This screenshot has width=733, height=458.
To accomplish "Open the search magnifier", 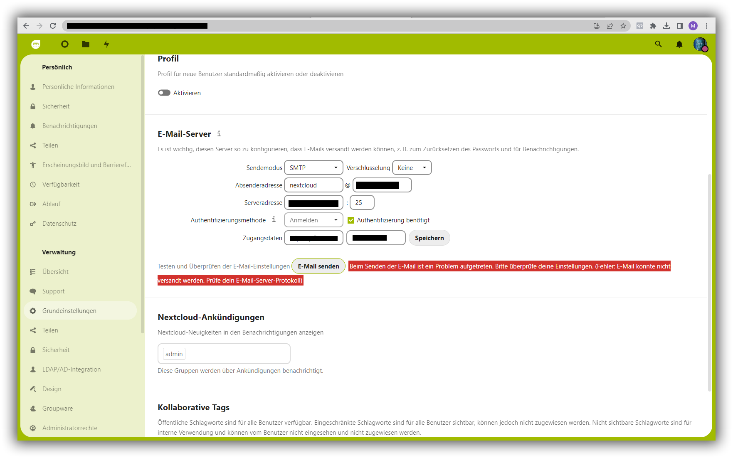I will tap(658, 44).
